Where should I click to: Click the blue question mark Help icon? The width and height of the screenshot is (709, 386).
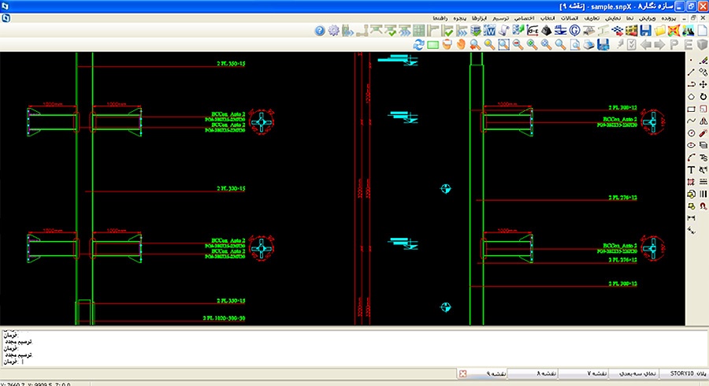click(320, 31)
